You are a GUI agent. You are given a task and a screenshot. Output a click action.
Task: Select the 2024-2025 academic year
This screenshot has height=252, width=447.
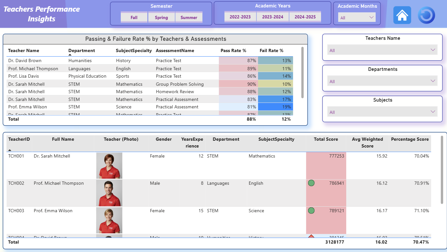pyautogui.click(x=305, y=17)
